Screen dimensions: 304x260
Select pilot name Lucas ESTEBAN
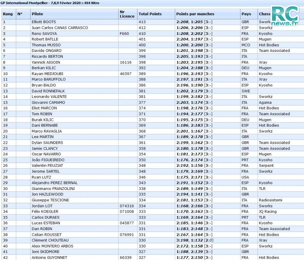(x=46, y=223)
